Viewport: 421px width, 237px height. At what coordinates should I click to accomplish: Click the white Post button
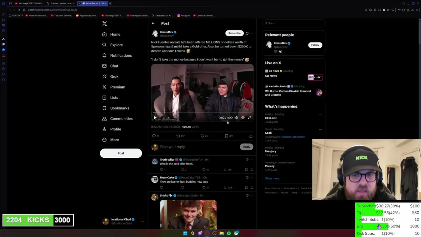pos(121,153)
